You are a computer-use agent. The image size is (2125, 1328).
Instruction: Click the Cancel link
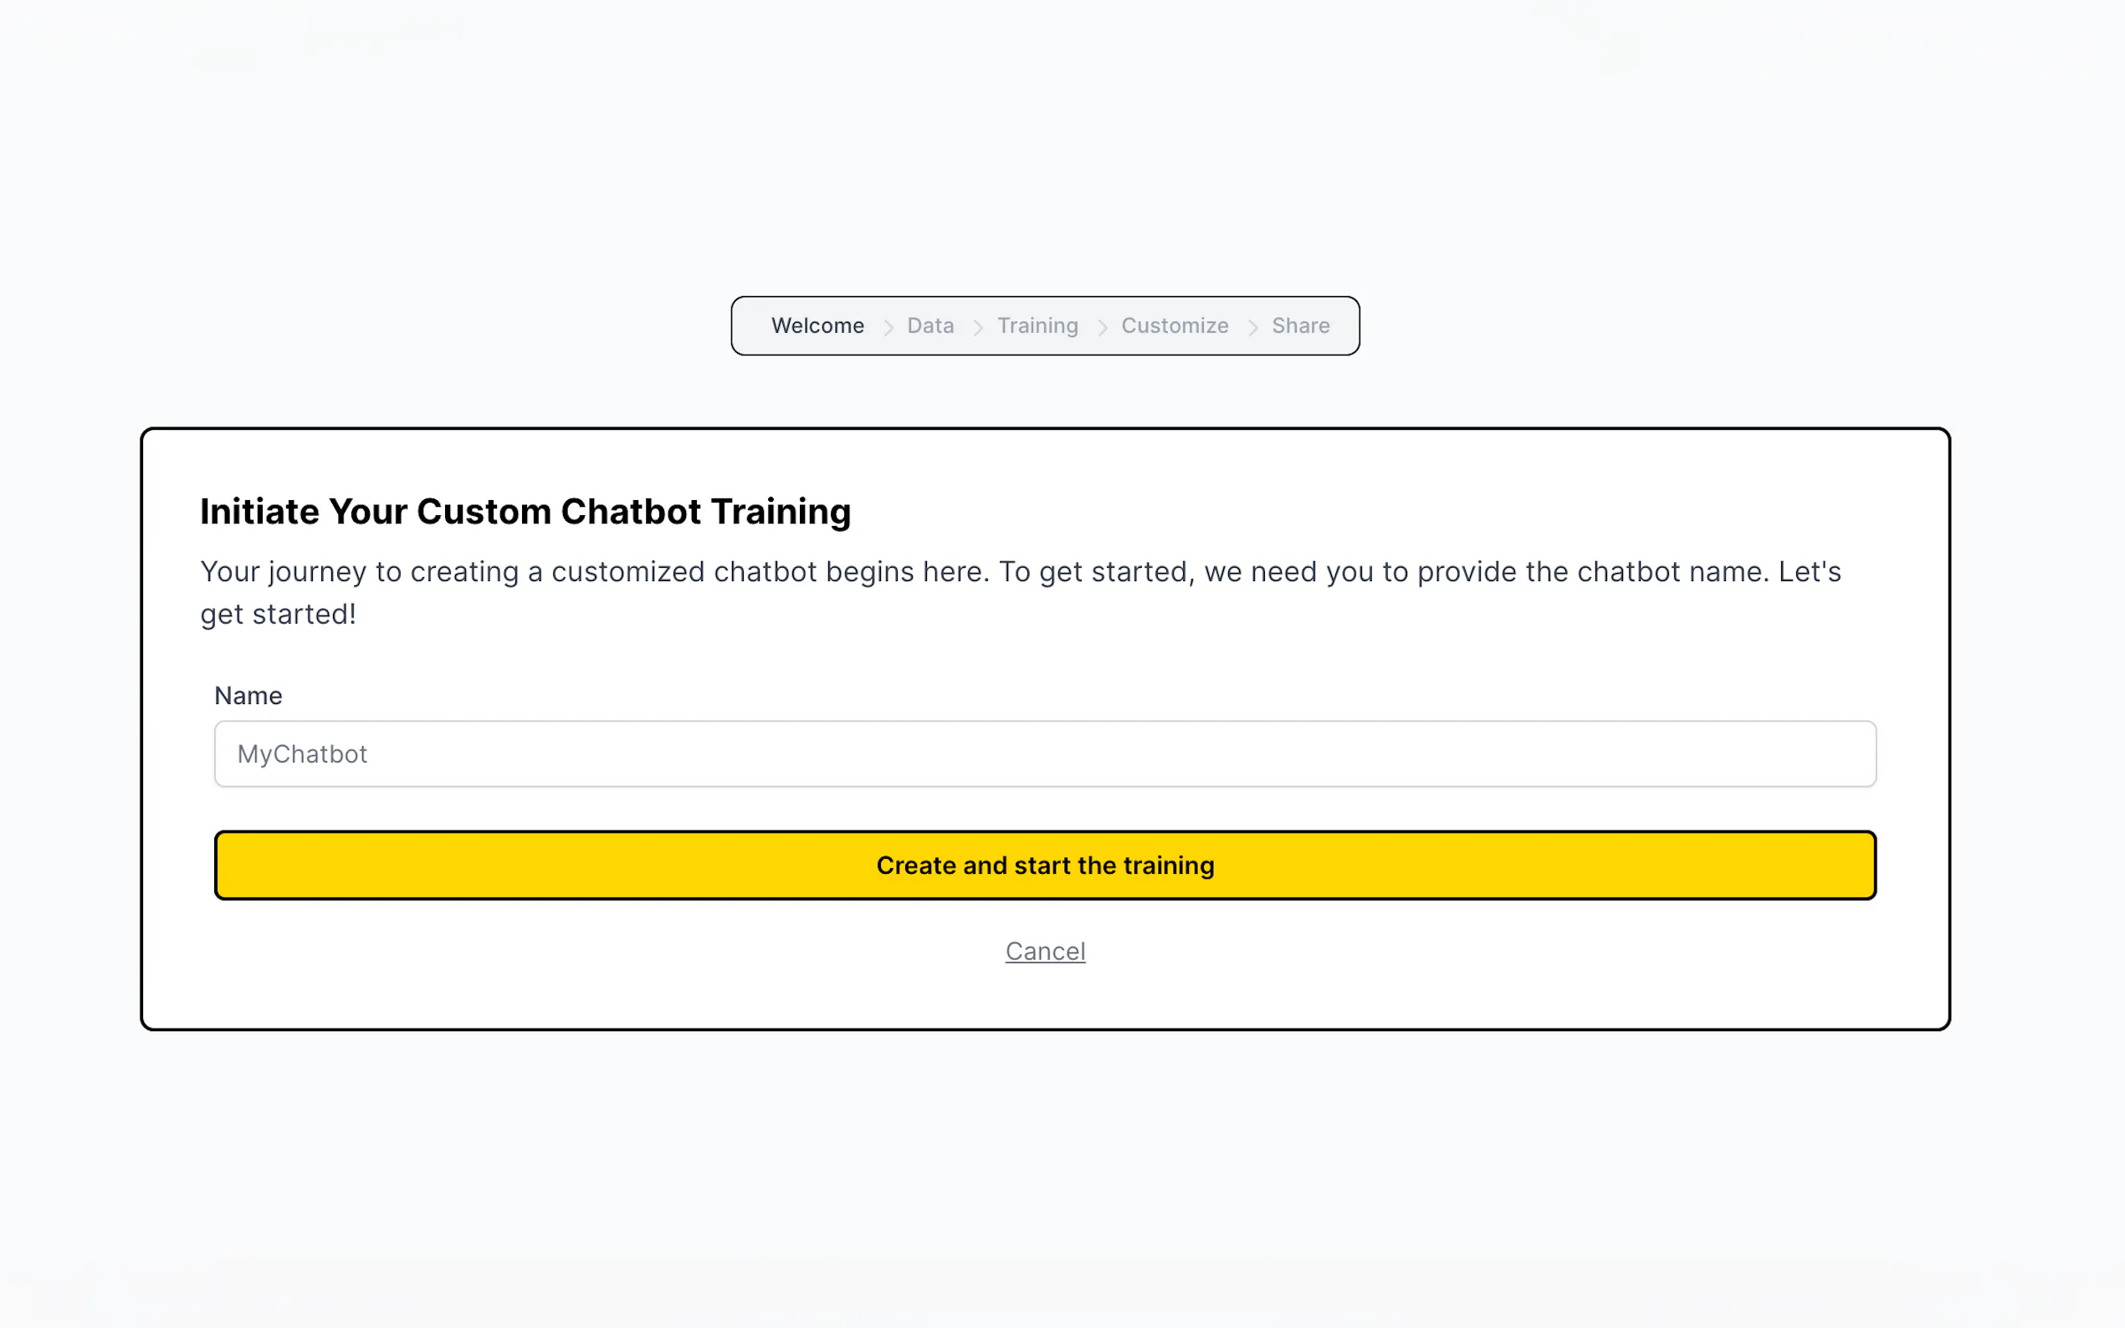pos(1044,951)
